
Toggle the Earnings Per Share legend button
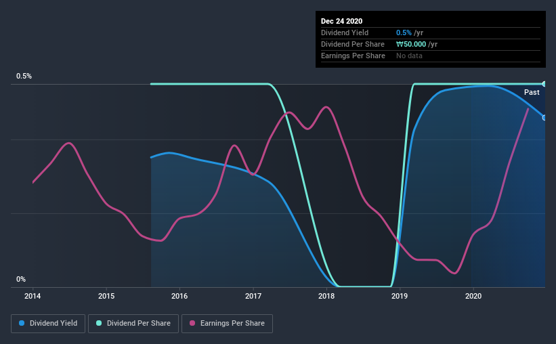pos(227,324)
